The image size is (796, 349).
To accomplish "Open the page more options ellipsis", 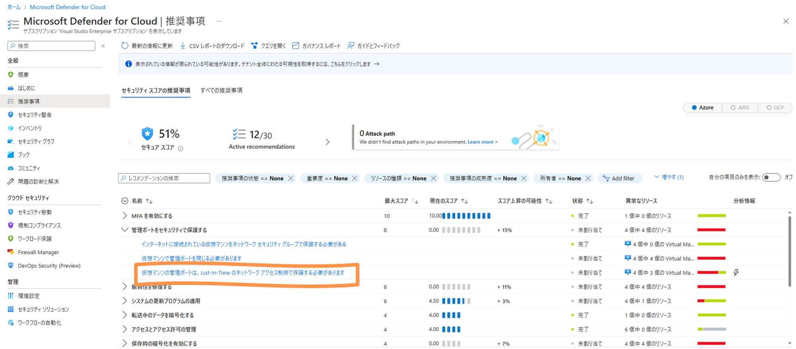I will coord(219,21).
